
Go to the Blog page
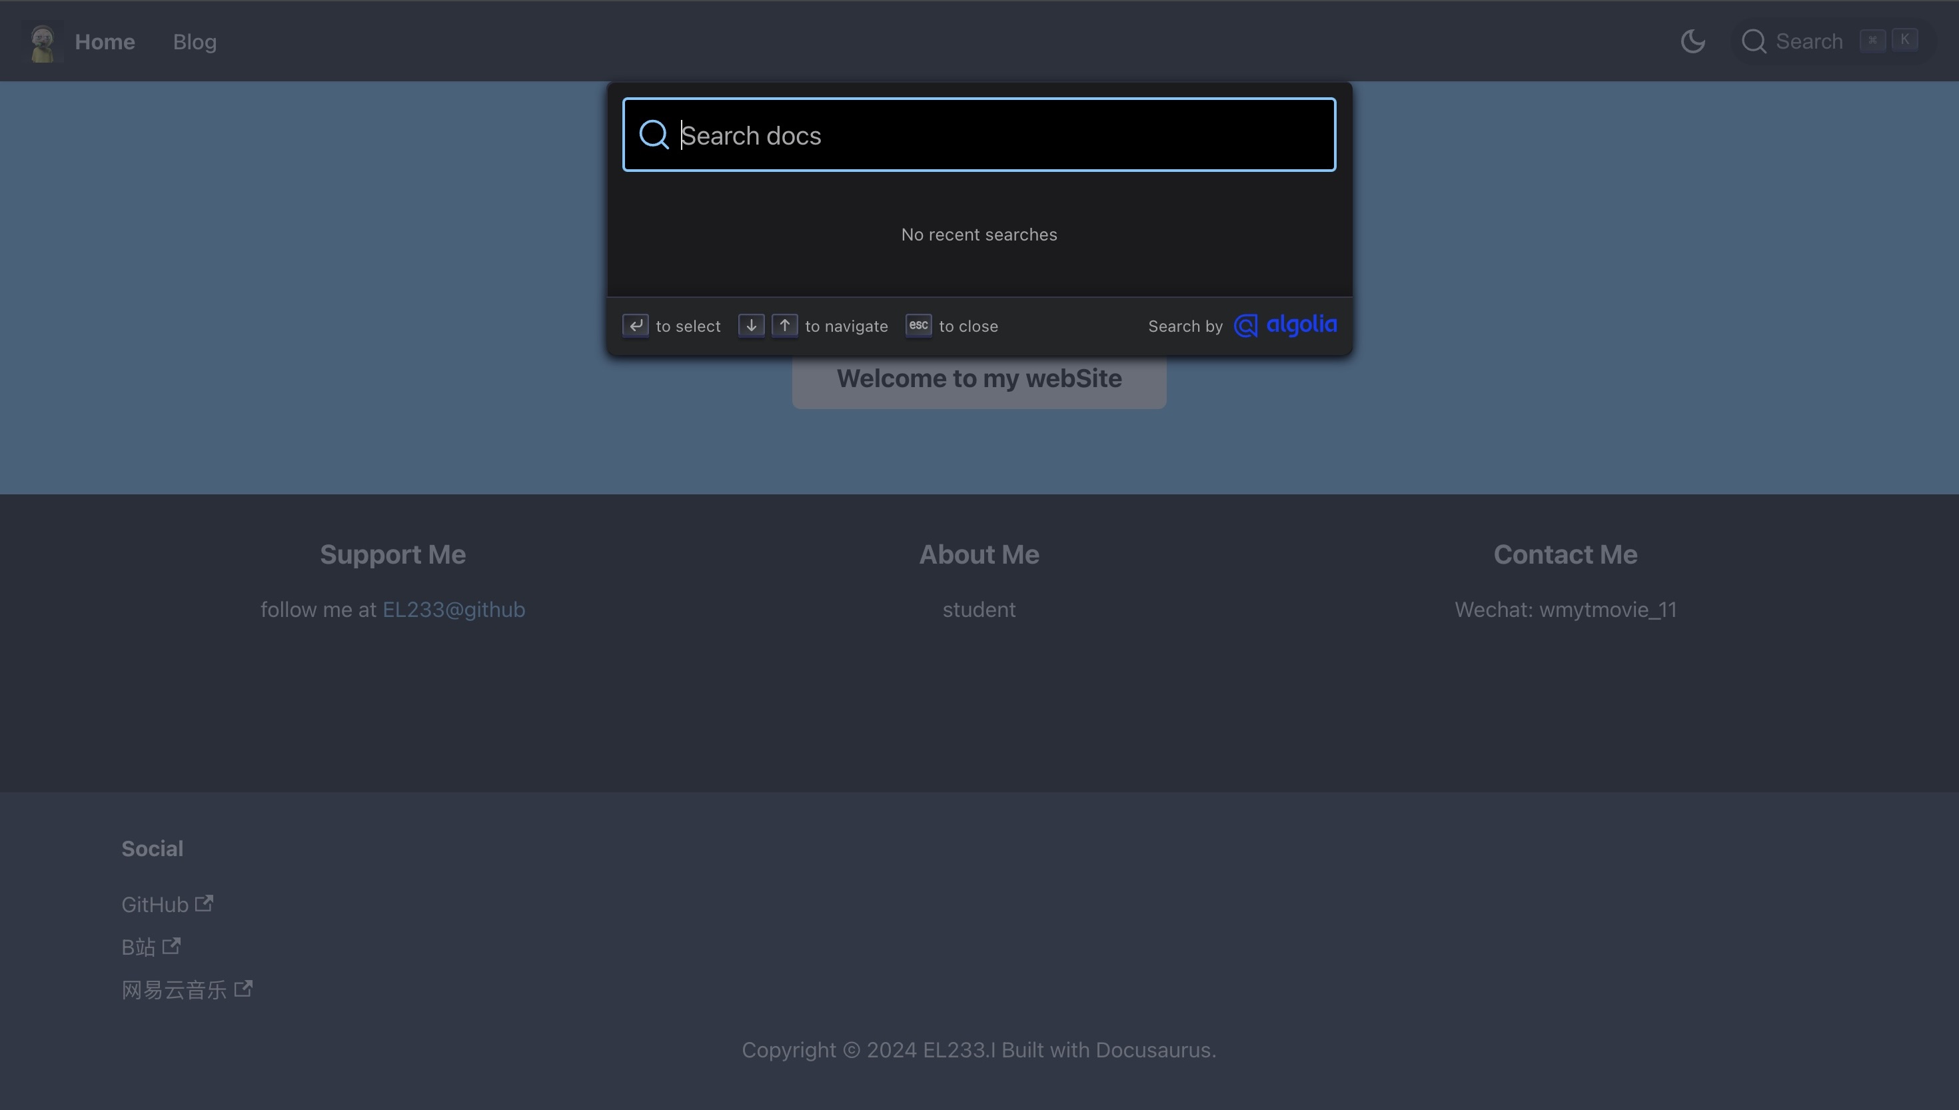point(195,42)
